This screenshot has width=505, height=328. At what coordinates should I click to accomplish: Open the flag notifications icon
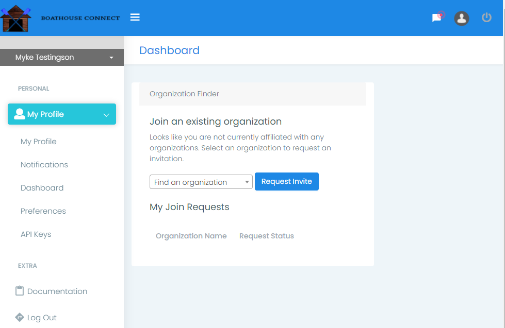[436, 19]
